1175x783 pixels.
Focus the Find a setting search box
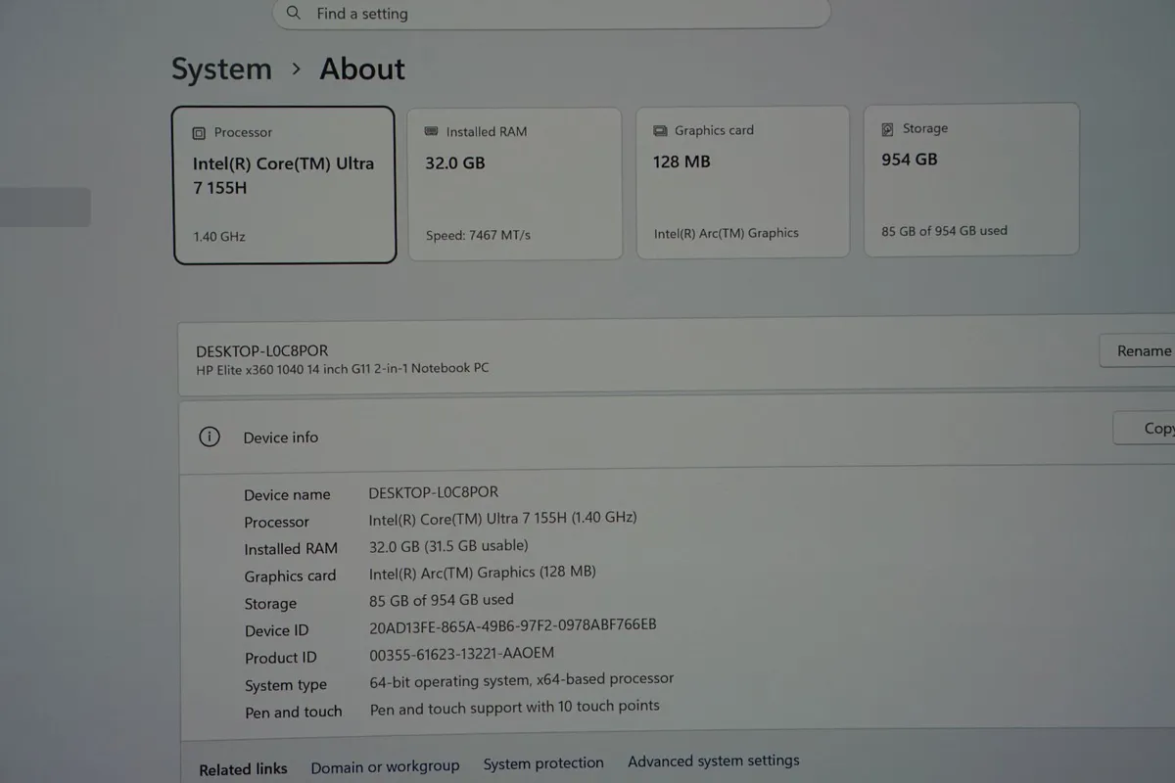coord(551,14)
